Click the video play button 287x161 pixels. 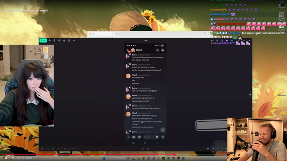point(6,158)
